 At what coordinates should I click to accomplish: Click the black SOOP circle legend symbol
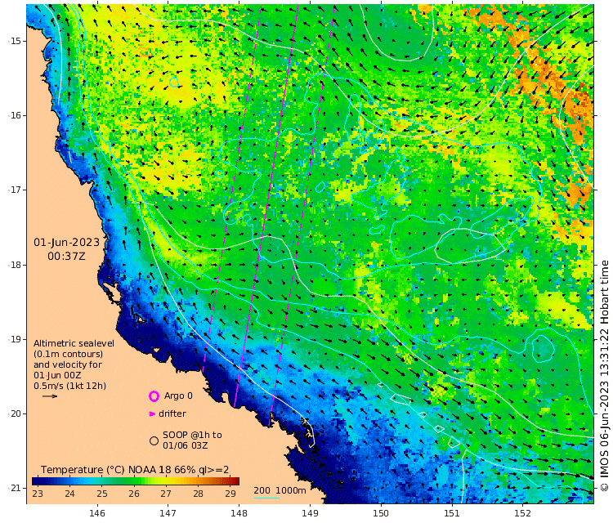coord(154,440)
